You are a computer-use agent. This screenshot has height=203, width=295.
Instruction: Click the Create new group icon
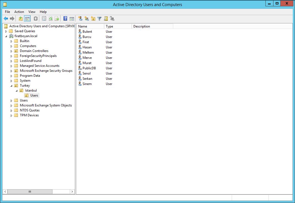click(87, 19)
